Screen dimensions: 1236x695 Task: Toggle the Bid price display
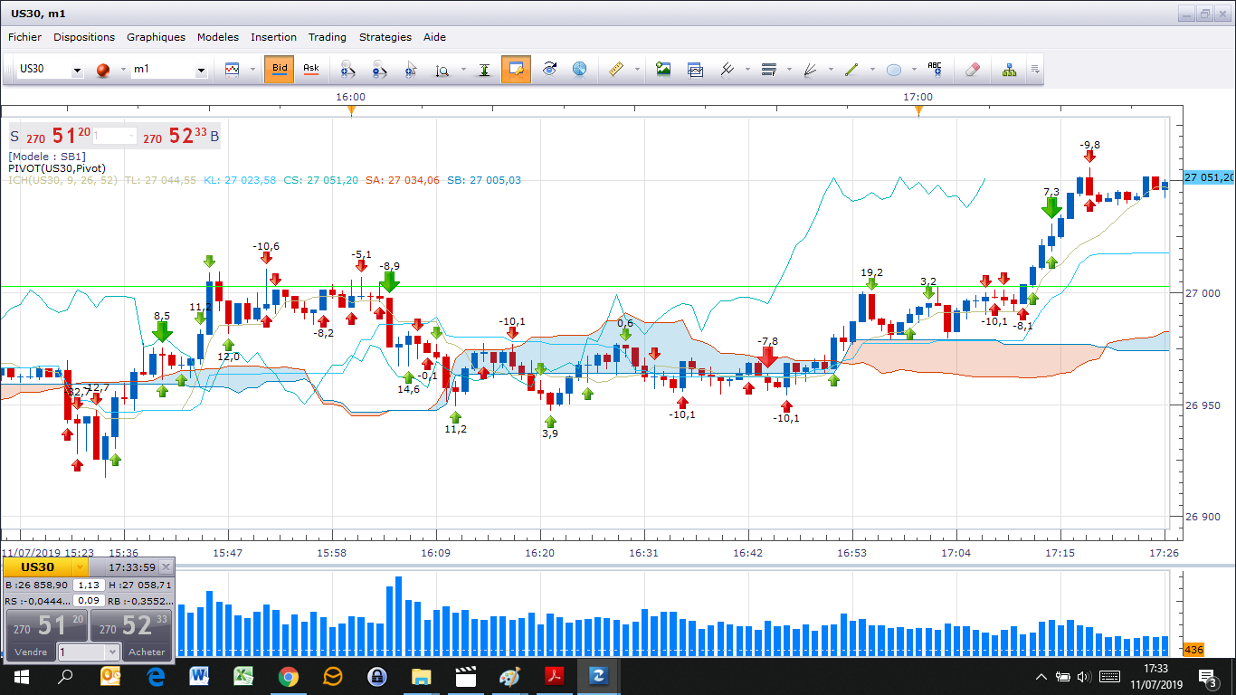coord(280,69)
